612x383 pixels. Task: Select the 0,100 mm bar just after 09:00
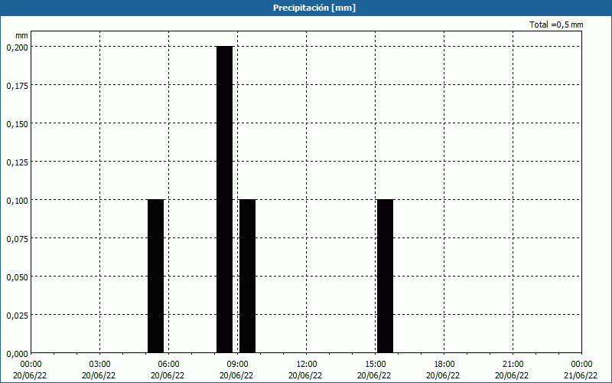(x=247, y=276)
